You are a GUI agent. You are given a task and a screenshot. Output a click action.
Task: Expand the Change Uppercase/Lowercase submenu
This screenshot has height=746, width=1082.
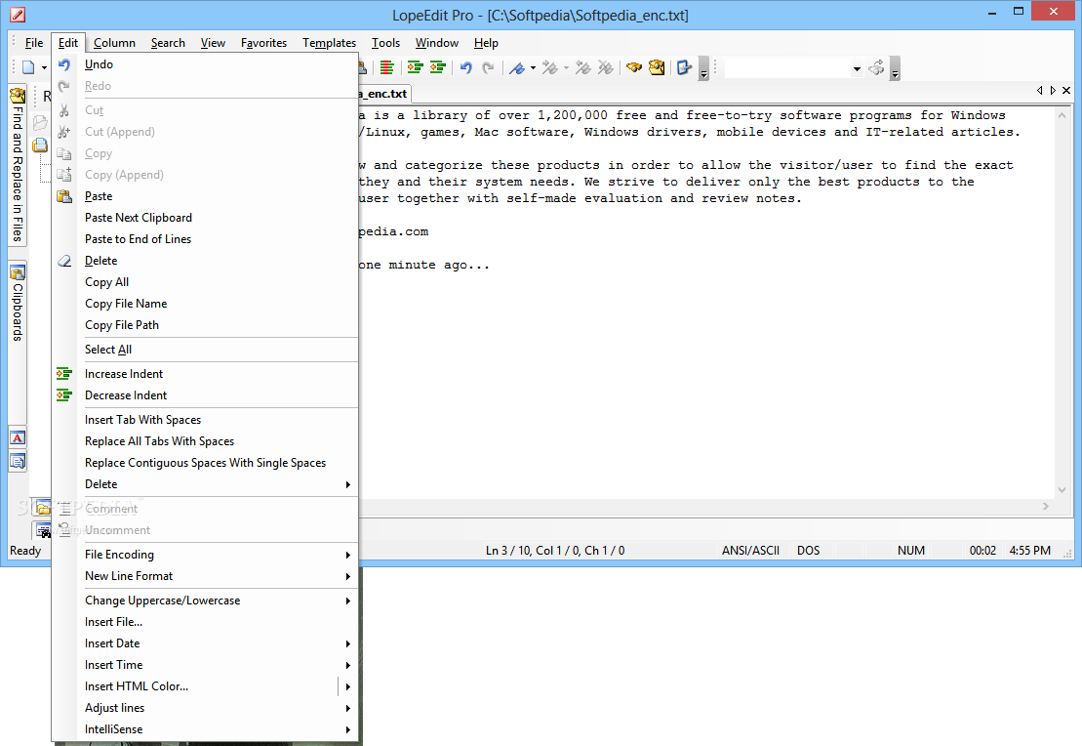coord(205,601)
